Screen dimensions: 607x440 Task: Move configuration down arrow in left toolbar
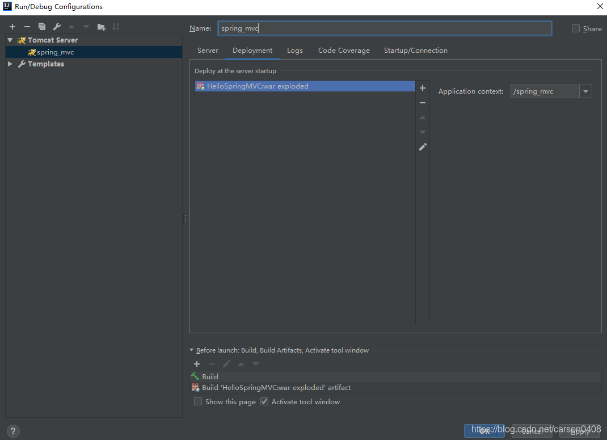tap(86, 27)
